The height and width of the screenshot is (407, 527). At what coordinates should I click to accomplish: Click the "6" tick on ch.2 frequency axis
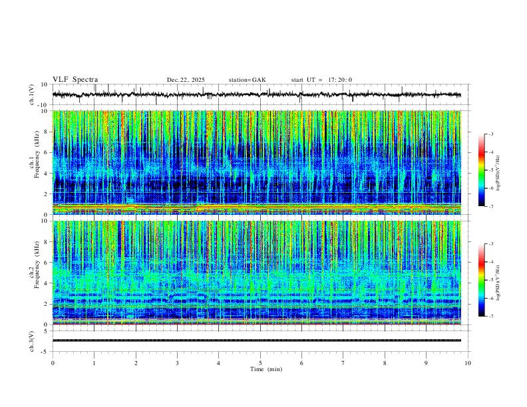(x=47, y=262)
